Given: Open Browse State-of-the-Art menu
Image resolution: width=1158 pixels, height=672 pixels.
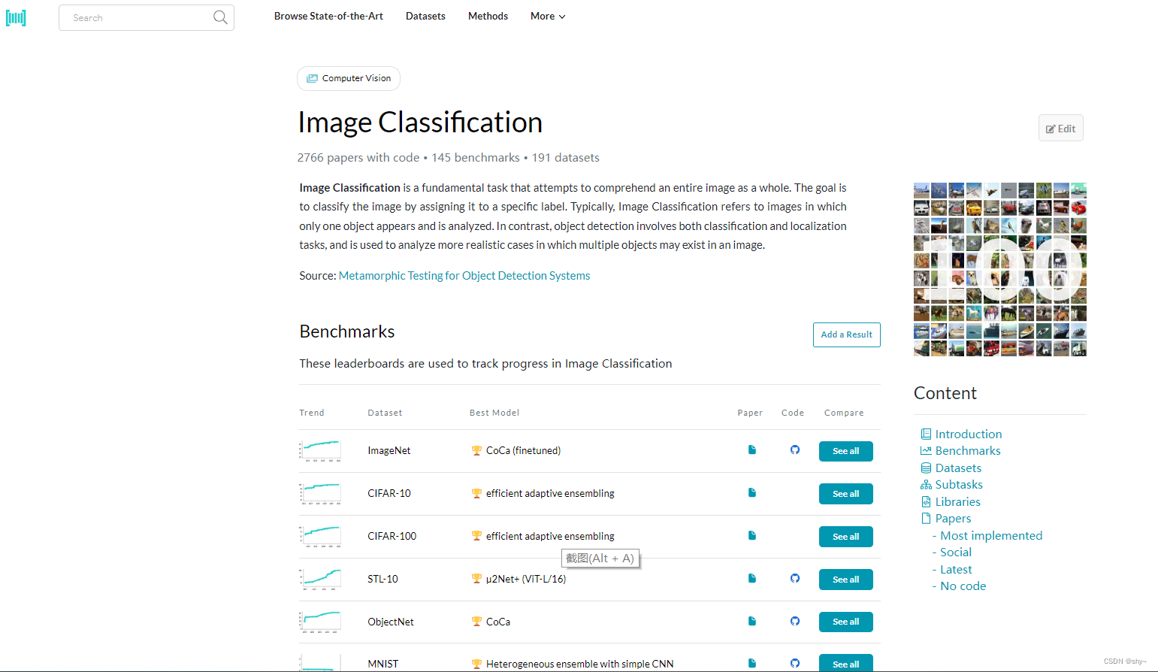Looking at the screenshot, I should click(328, 16).
